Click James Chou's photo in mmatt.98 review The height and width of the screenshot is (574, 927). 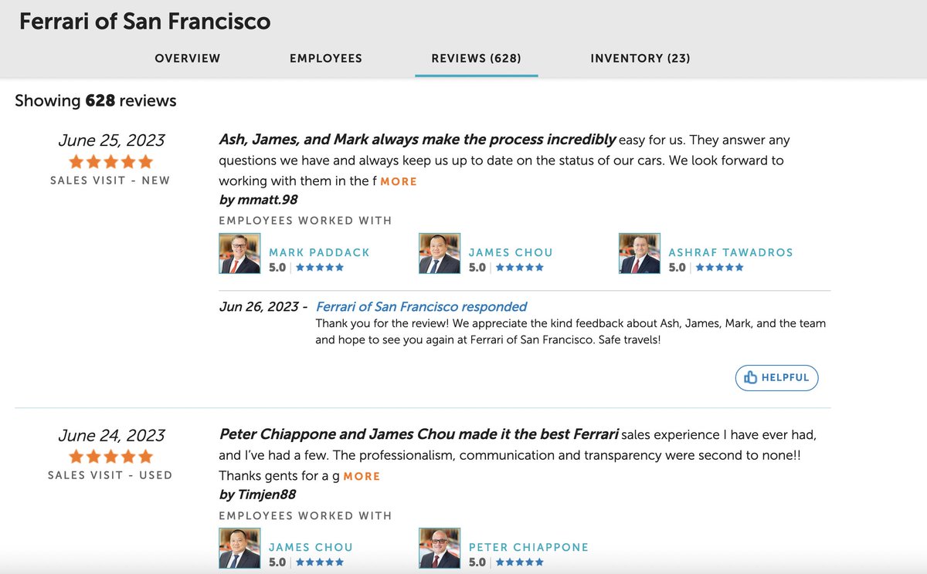[440, 253]
